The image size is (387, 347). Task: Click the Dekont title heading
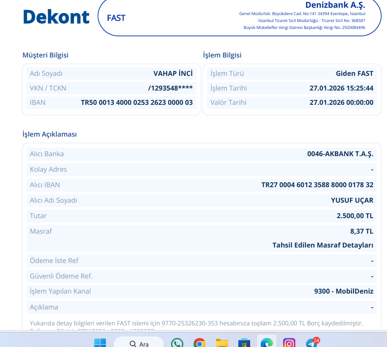56,17
